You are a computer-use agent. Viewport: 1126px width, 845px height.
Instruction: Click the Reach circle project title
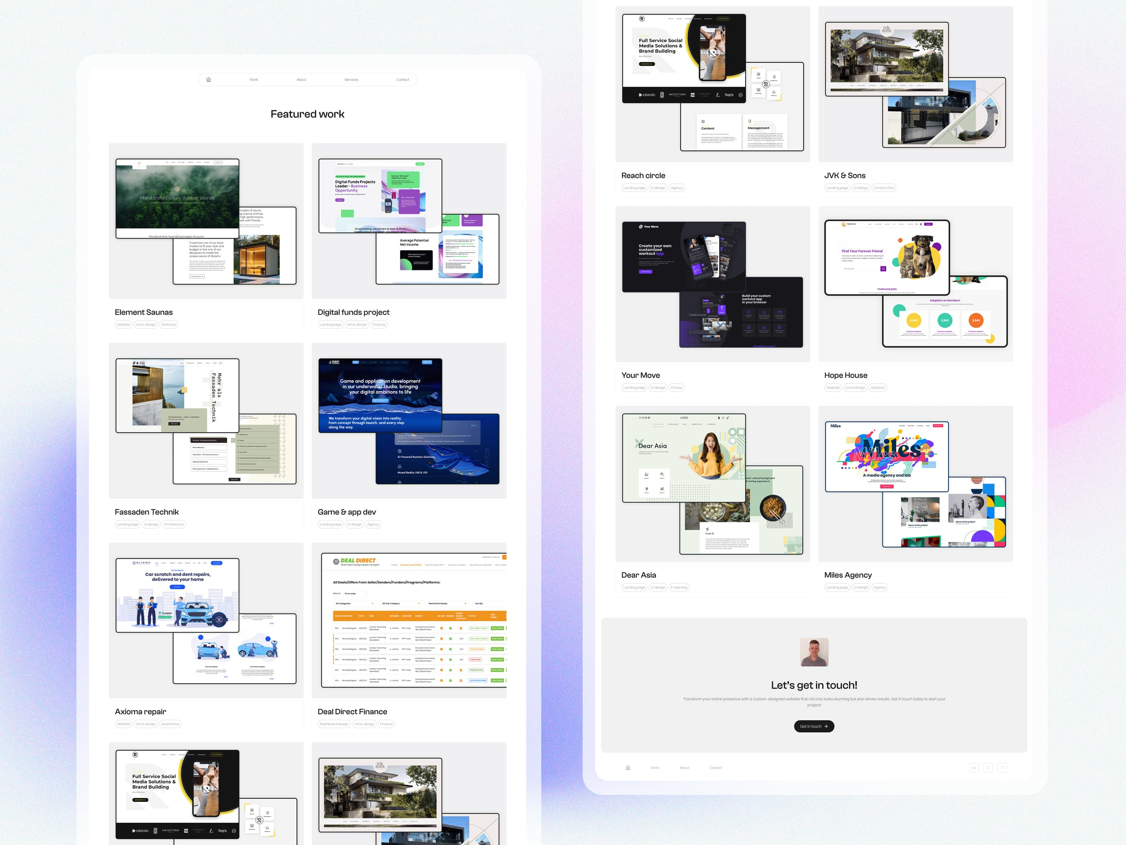pos(643,176)
